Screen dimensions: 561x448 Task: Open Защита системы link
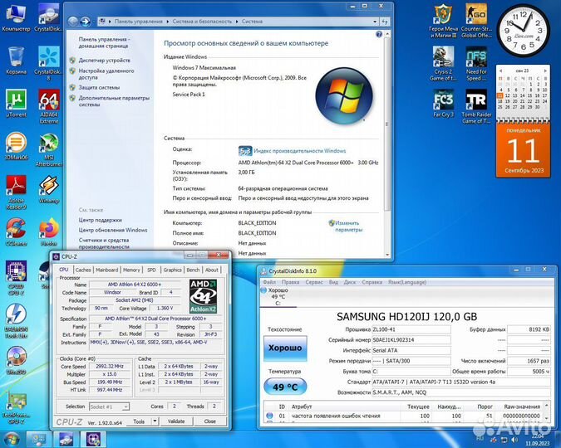(99, 88)
